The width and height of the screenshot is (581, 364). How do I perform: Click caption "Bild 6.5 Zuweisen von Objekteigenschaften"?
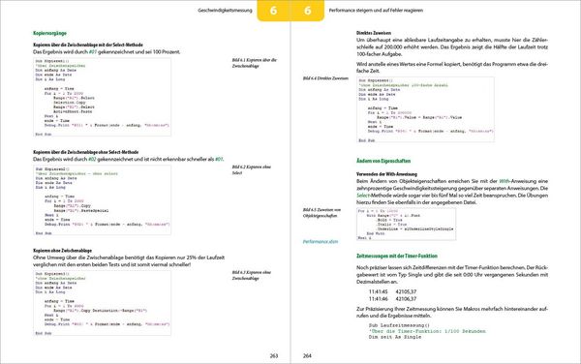pos(321,213)
